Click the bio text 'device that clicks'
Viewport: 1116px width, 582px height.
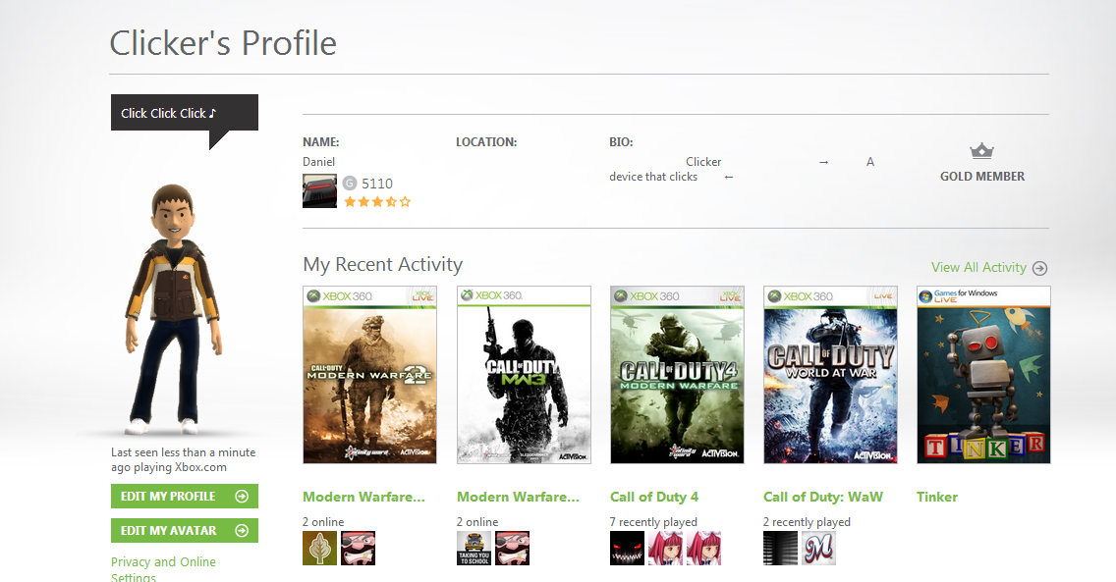tap(653, 177)
